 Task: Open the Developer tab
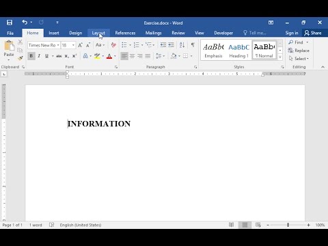pyautogui.click(x=223, y=33)
